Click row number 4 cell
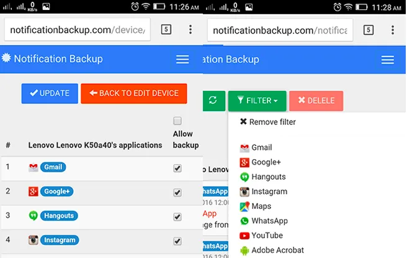The height and width of the screenshot is (258, 407). pos(8,239)
